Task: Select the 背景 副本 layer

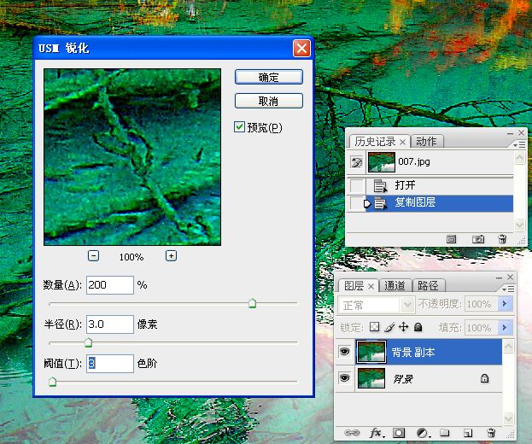Action: tap(429, 352)
